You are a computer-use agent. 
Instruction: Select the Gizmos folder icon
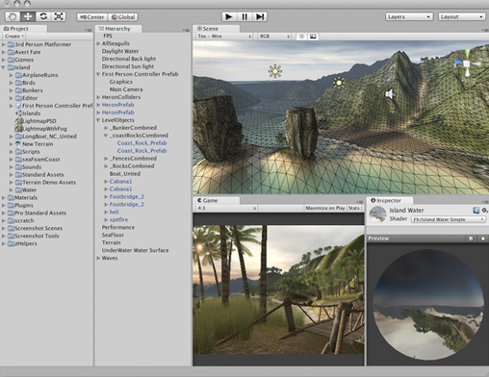[11, 60]
